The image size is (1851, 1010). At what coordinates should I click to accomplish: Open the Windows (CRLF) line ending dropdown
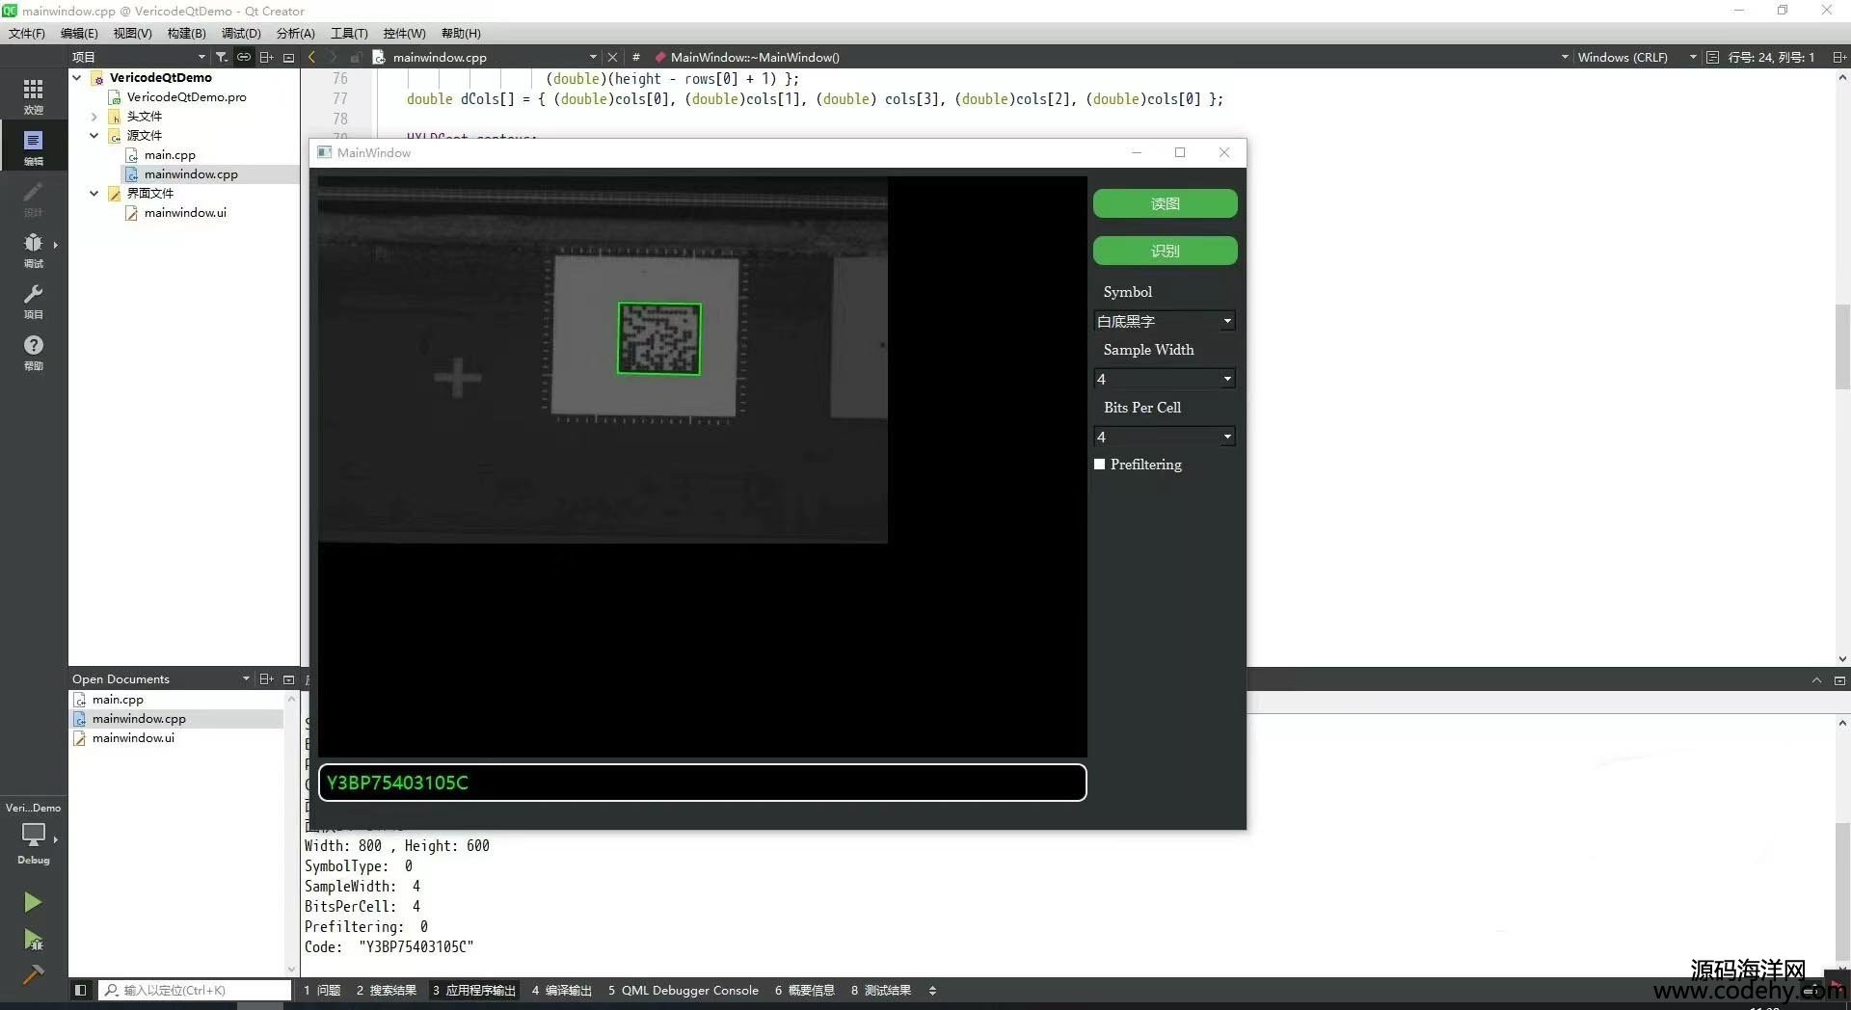1636,57
